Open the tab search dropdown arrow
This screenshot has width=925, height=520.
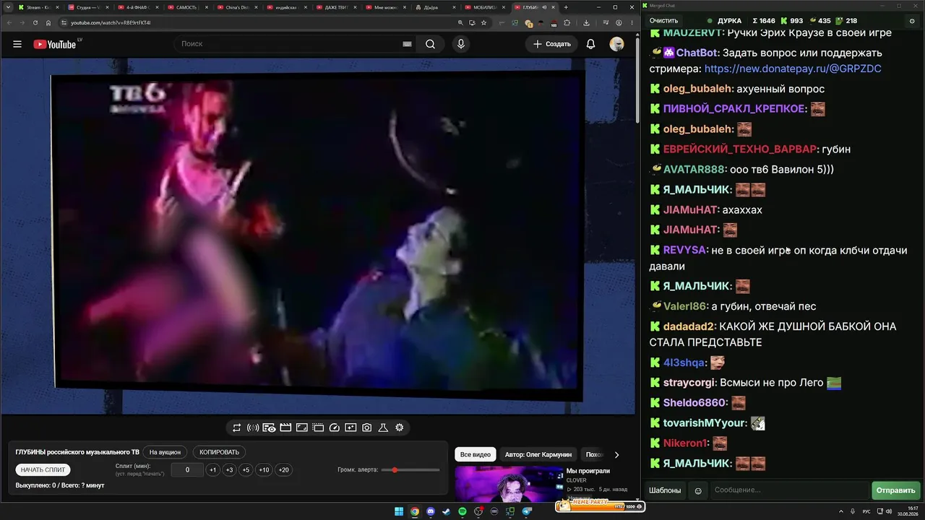click(7, 7)
